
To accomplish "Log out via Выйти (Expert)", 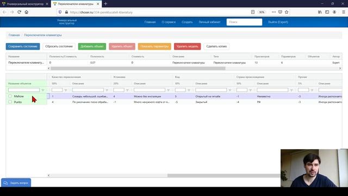I will point(278,22).
